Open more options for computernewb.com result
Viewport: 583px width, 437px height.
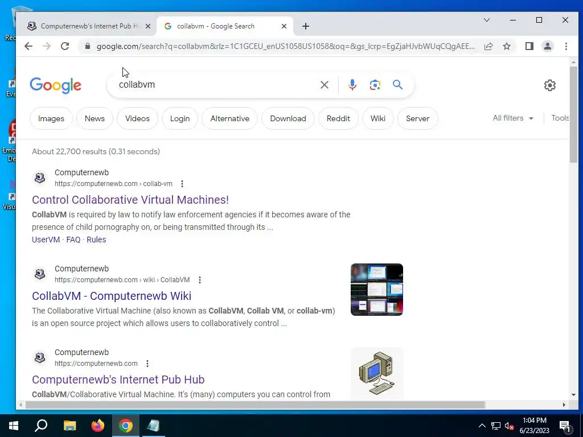[147, 364]
